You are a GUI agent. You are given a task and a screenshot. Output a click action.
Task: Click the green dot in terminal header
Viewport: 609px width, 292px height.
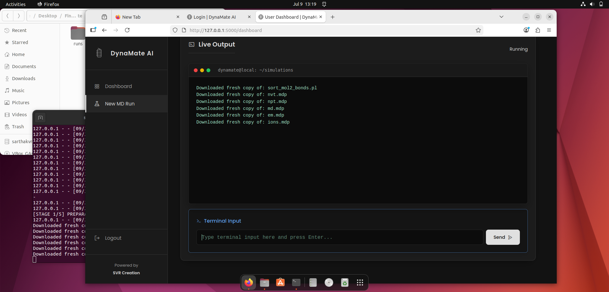208,70
